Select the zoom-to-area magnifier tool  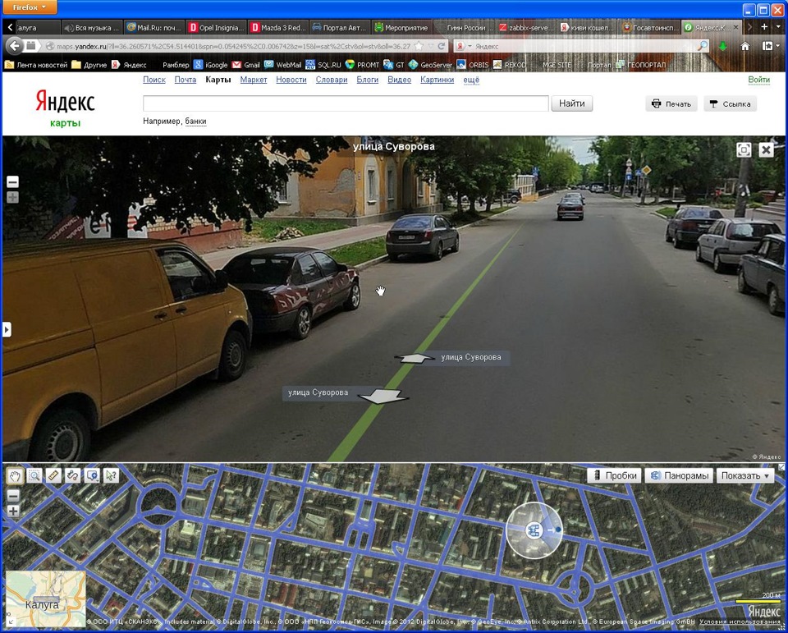pyautogui.click(x=34, y=475)
